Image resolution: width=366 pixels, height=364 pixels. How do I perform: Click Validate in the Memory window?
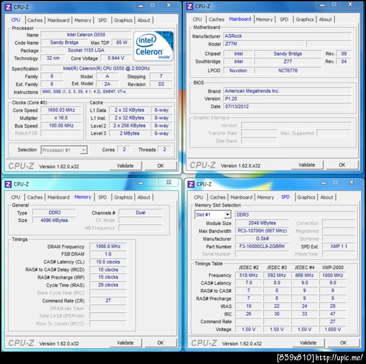pyautogui.click(x=125, y=343)
